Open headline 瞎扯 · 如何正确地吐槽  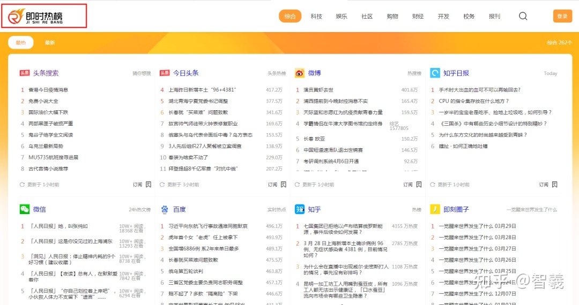pos(463,146)
